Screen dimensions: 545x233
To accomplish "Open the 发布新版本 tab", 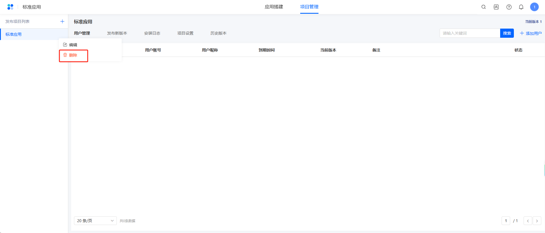I will tap(117, 33).
